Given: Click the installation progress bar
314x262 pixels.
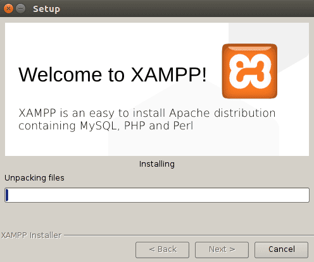Looking at the screenshot, I should pyautogui.click(x=157, y=195).
